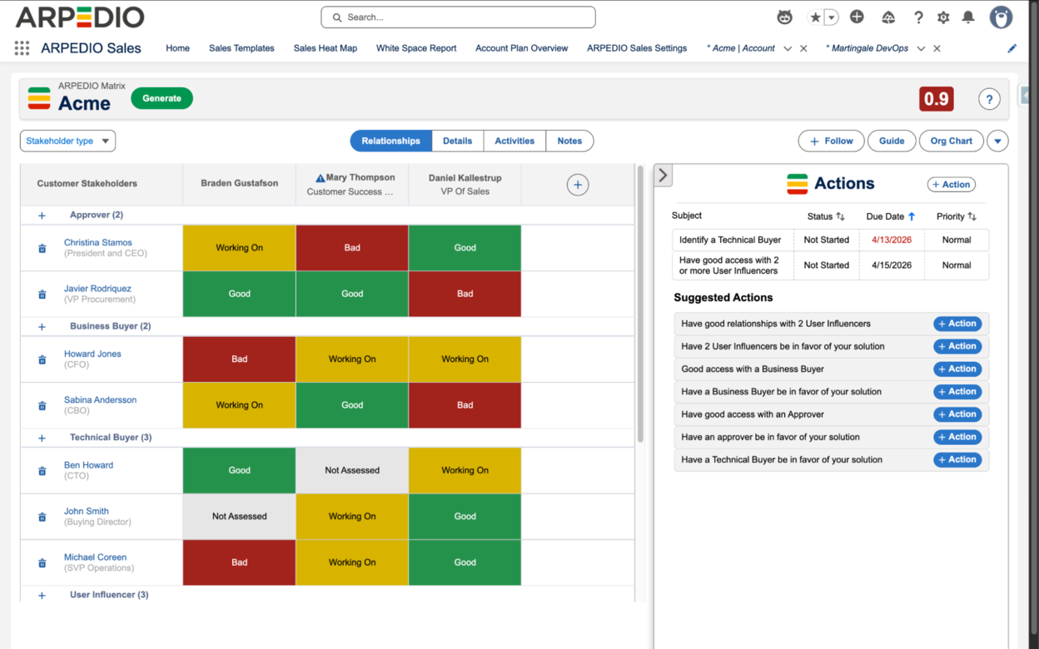Click the matrix vertical scrollbar
Image resolution: width=1039 pixels, height=649 pixels.
[639, 304]
